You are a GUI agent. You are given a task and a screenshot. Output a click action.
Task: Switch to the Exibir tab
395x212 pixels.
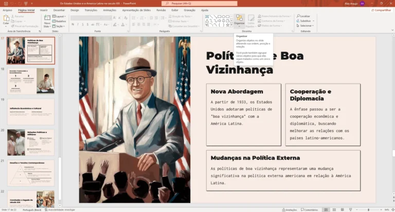pyautogui.click(x=175, y=10)
